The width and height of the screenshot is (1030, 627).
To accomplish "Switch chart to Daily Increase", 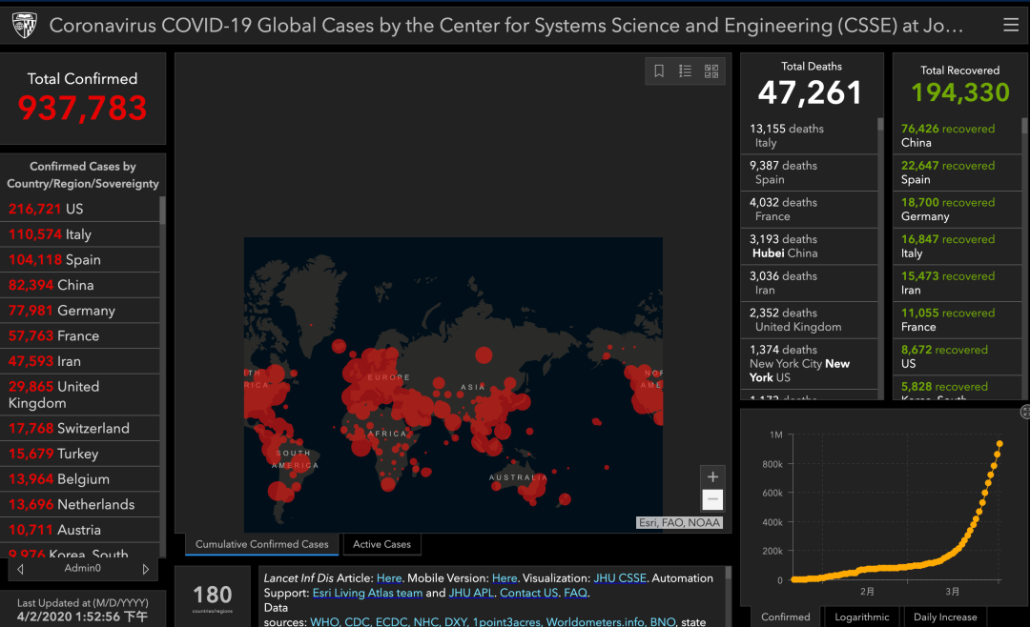I will 944,617.
